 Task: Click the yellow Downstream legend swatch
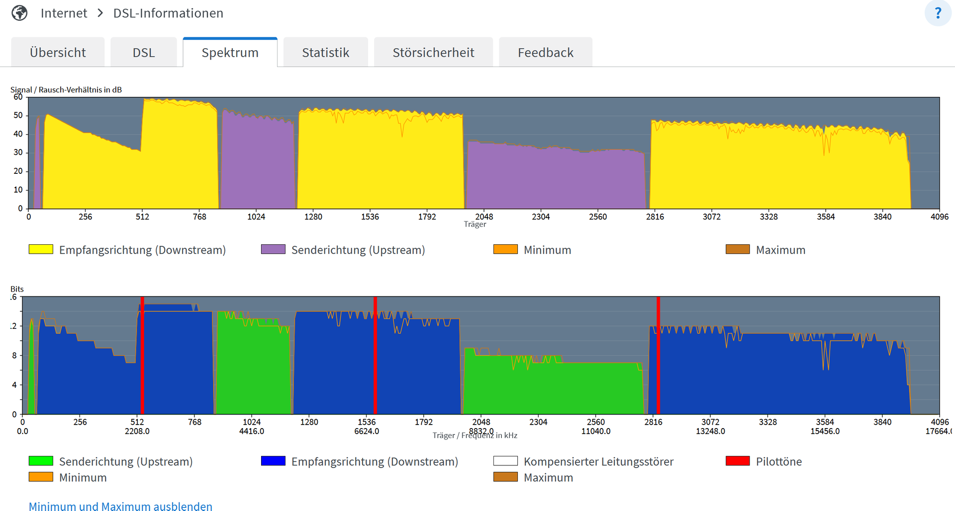pos(41,249)
